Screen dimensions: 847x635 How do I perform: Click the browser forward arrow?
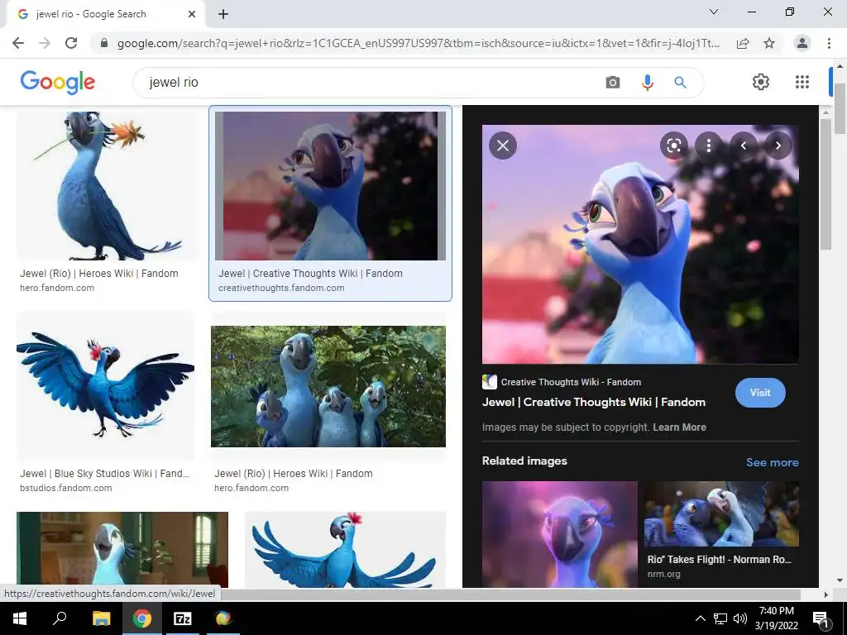[45, 43]
